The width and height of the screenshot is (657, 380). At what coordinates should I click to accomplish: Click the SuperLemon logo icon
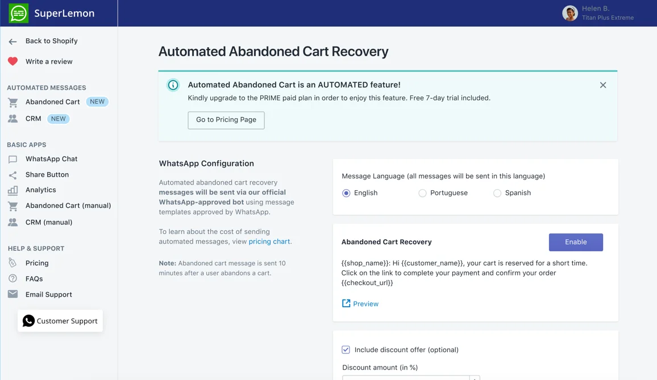click(19, 13)
